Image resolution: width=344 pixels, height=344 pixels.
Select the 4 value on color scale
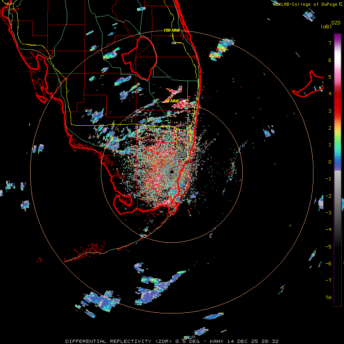(330, 94)
